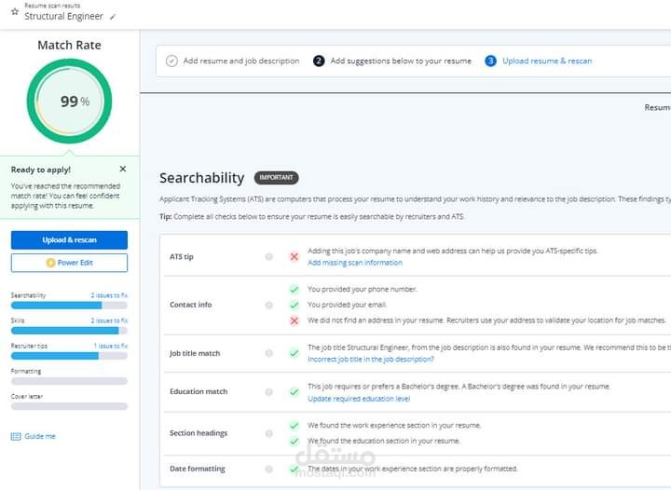Click the ATS tip row label

[182, 256]
